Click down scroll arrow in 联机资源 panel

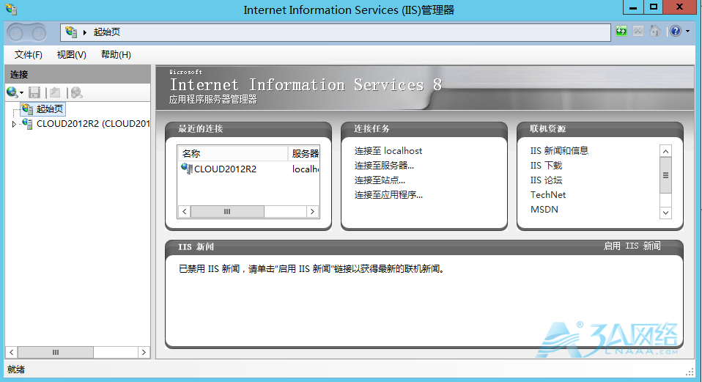click(666, 213)
